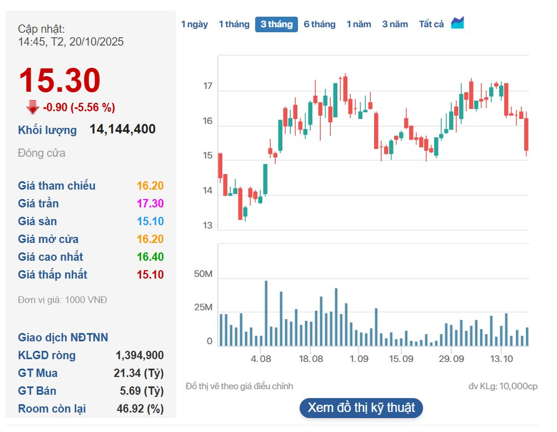Select the active 3 tháng tab

[276, 24]
